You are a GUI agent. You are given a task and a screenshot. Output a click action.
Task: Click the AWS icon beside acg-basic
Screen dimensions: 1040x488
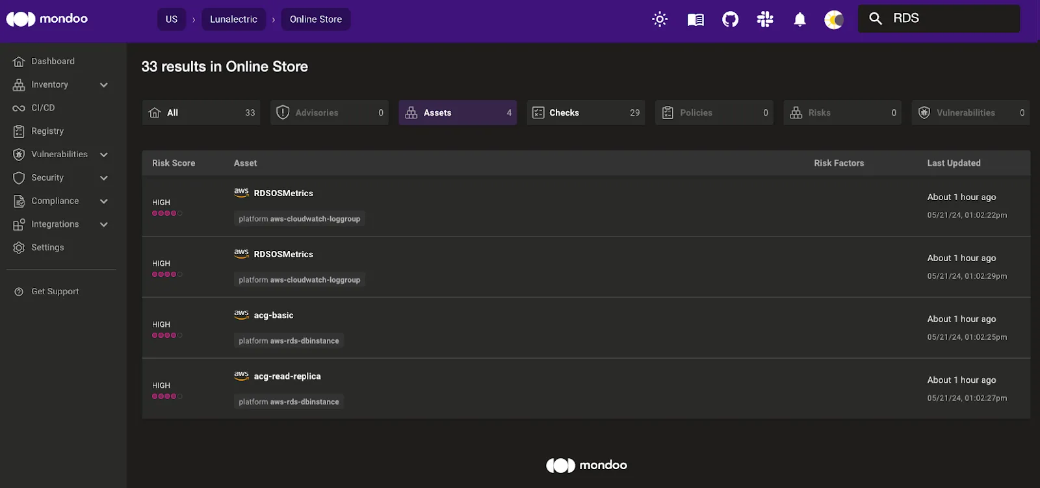coord(241,315)
